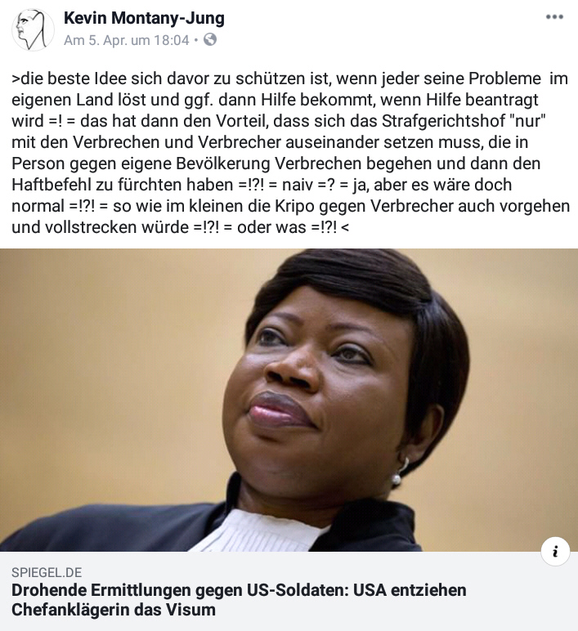The width and height of the screenshot is (578, 631).
Task: Click Kevin Montany-Jung's sketch profile picture
Action: [x=33, y=29]
